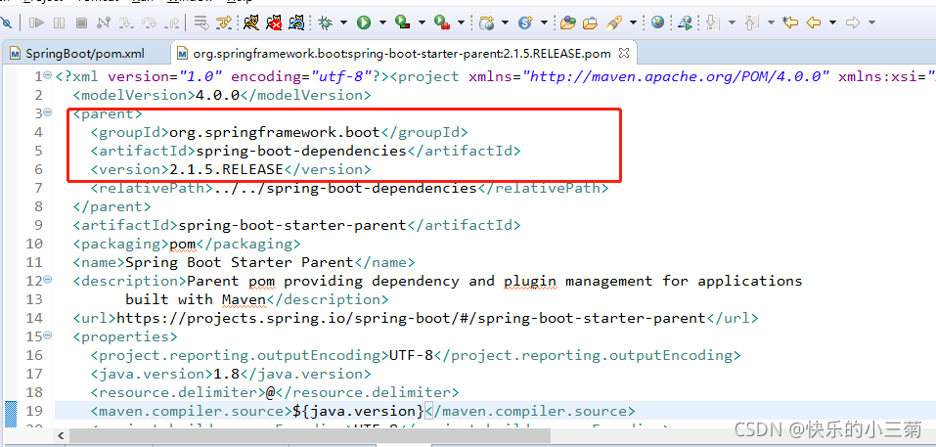Click the 2.1.5.RELEASE version text

coord(226,169)
